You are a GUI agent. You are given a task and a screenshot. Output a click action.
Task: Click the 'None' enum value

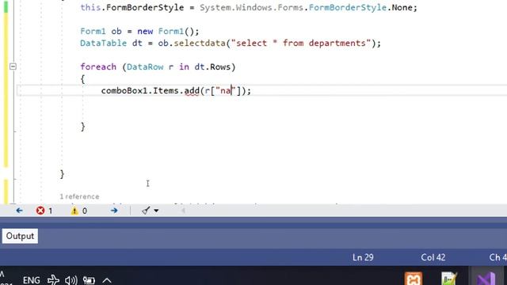tap(402, 7)
